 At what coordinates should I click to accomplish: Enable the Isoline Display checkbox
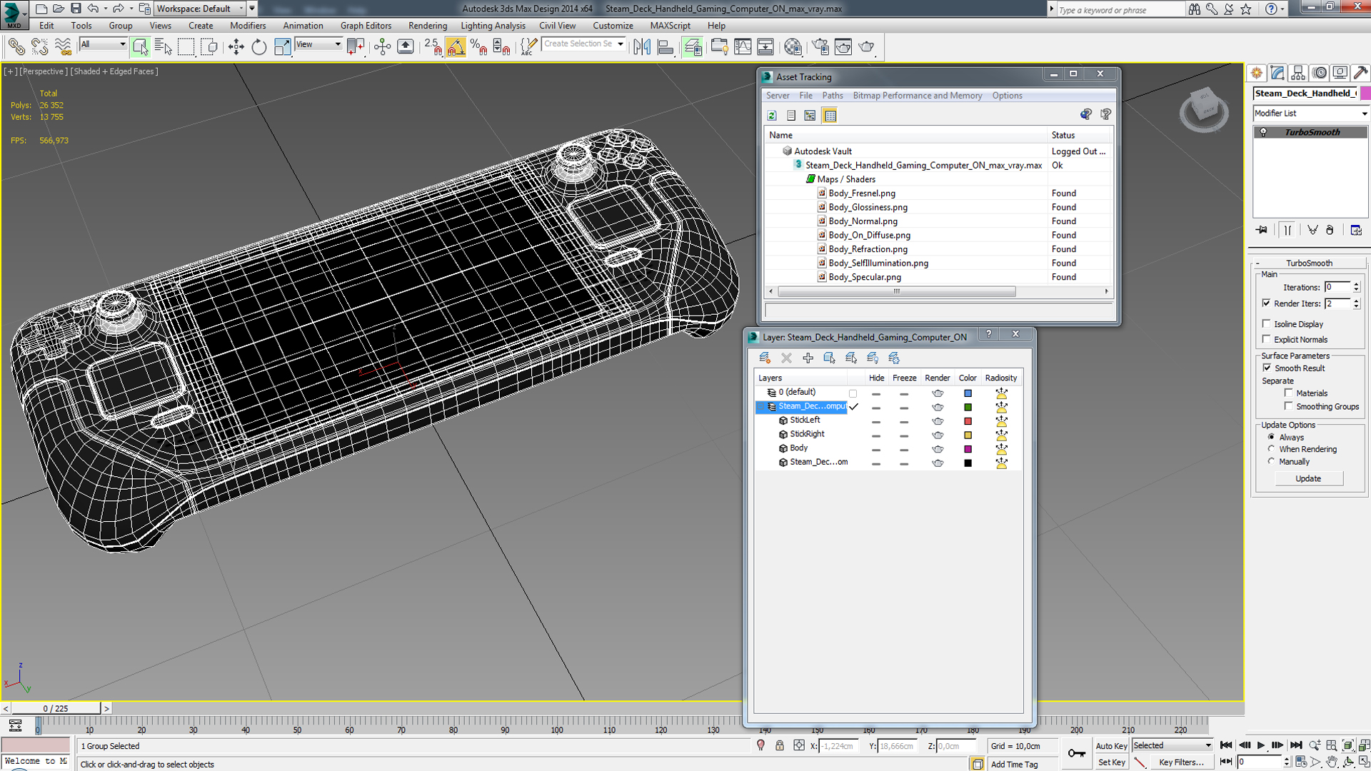pos(1267,323)
